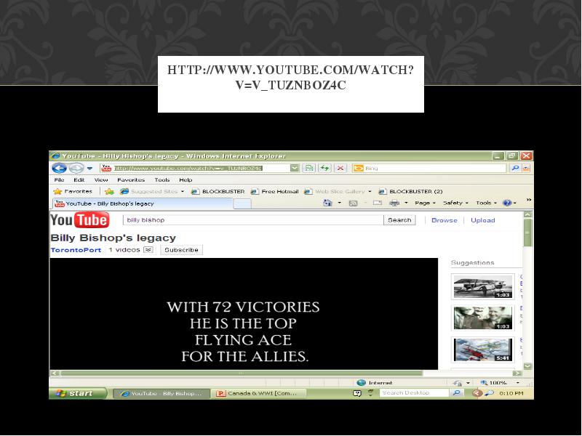Switch to YouTube - Billy Bishop taskbar item
582x436 pixels.
(x=162, y=393)
